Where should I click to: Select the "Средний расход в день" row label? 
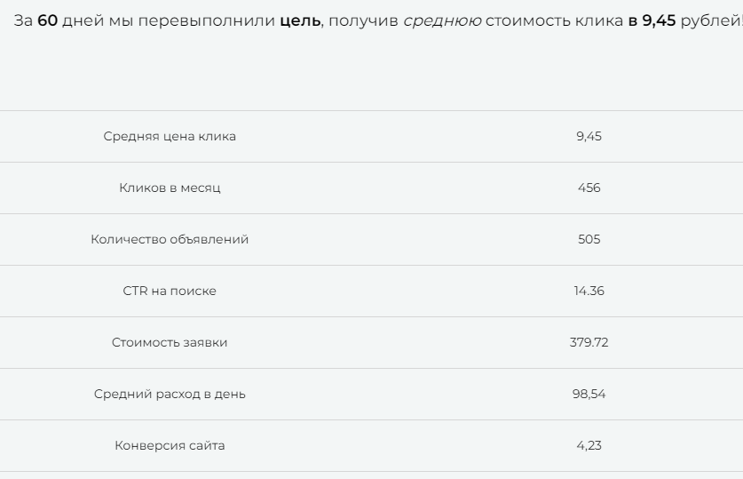170,394
